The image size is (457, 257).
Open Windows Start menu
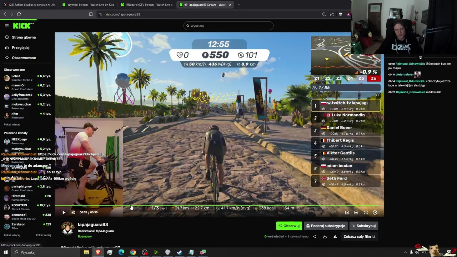[5, 252]
